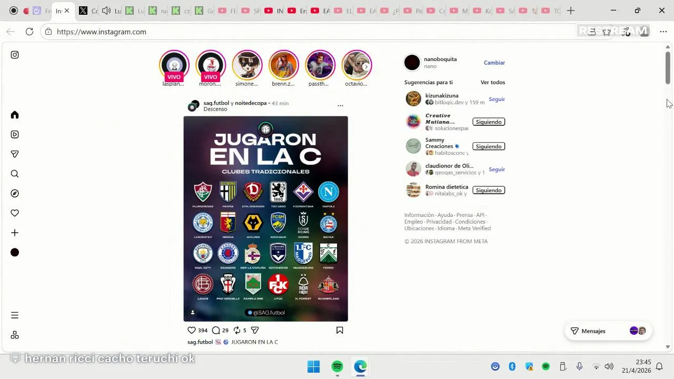This screenshot has width=674, height=379.
Task: Open the volume tray icon
Action: 609,366
